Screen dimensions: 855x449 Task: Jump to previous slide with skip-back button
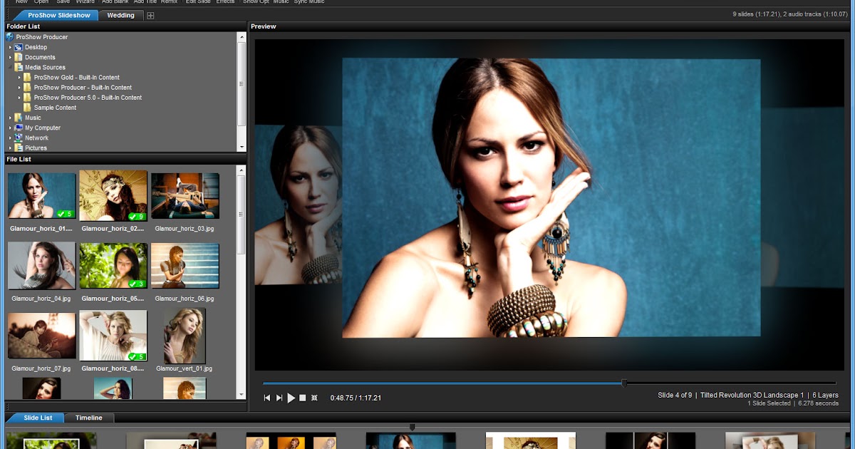[x=267, y=398]
